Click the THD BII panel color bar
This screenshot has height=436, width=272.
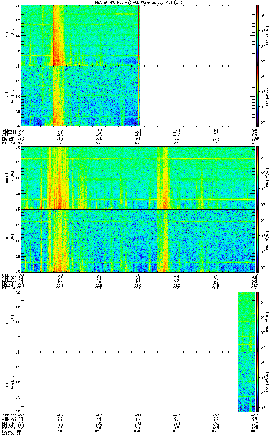click(x=257, y=240)
